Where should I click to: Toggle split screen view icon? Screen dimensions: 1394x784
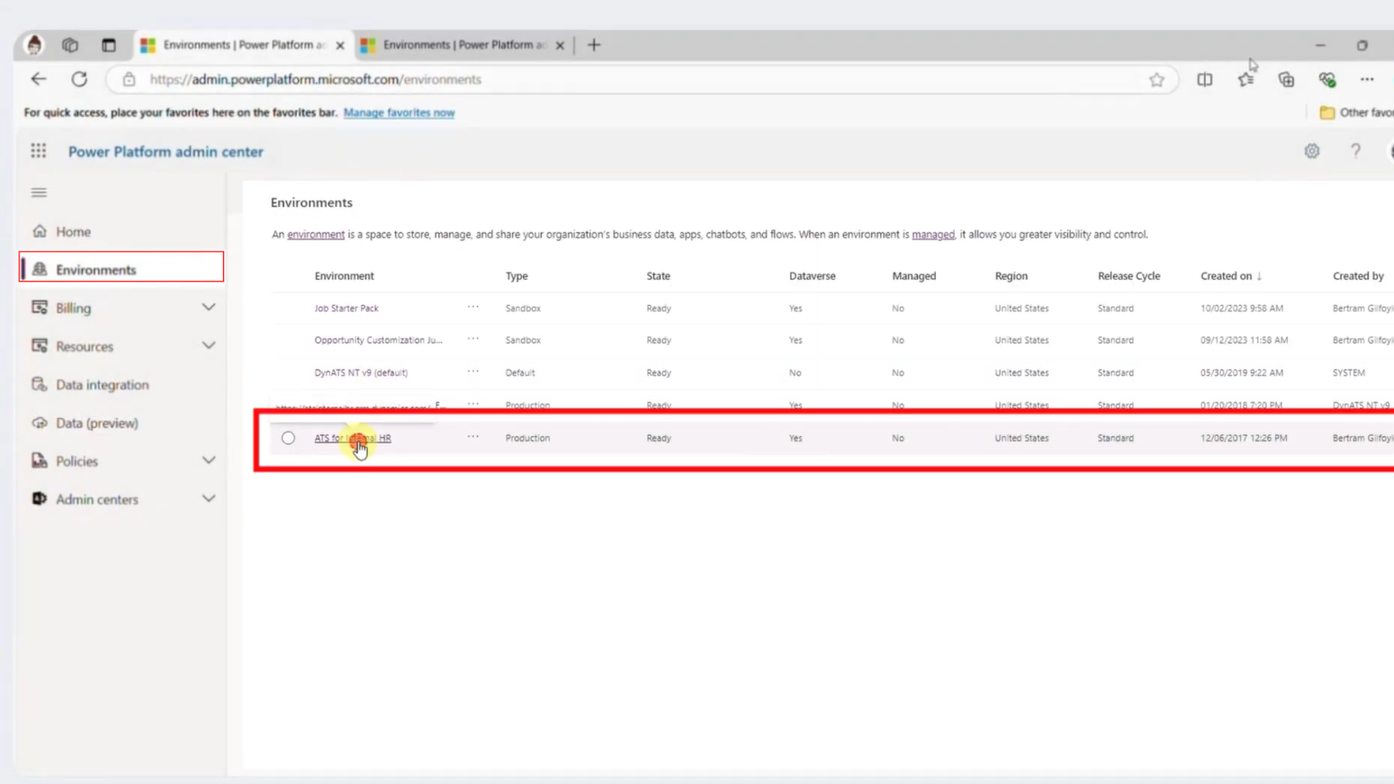(1205, 80)
